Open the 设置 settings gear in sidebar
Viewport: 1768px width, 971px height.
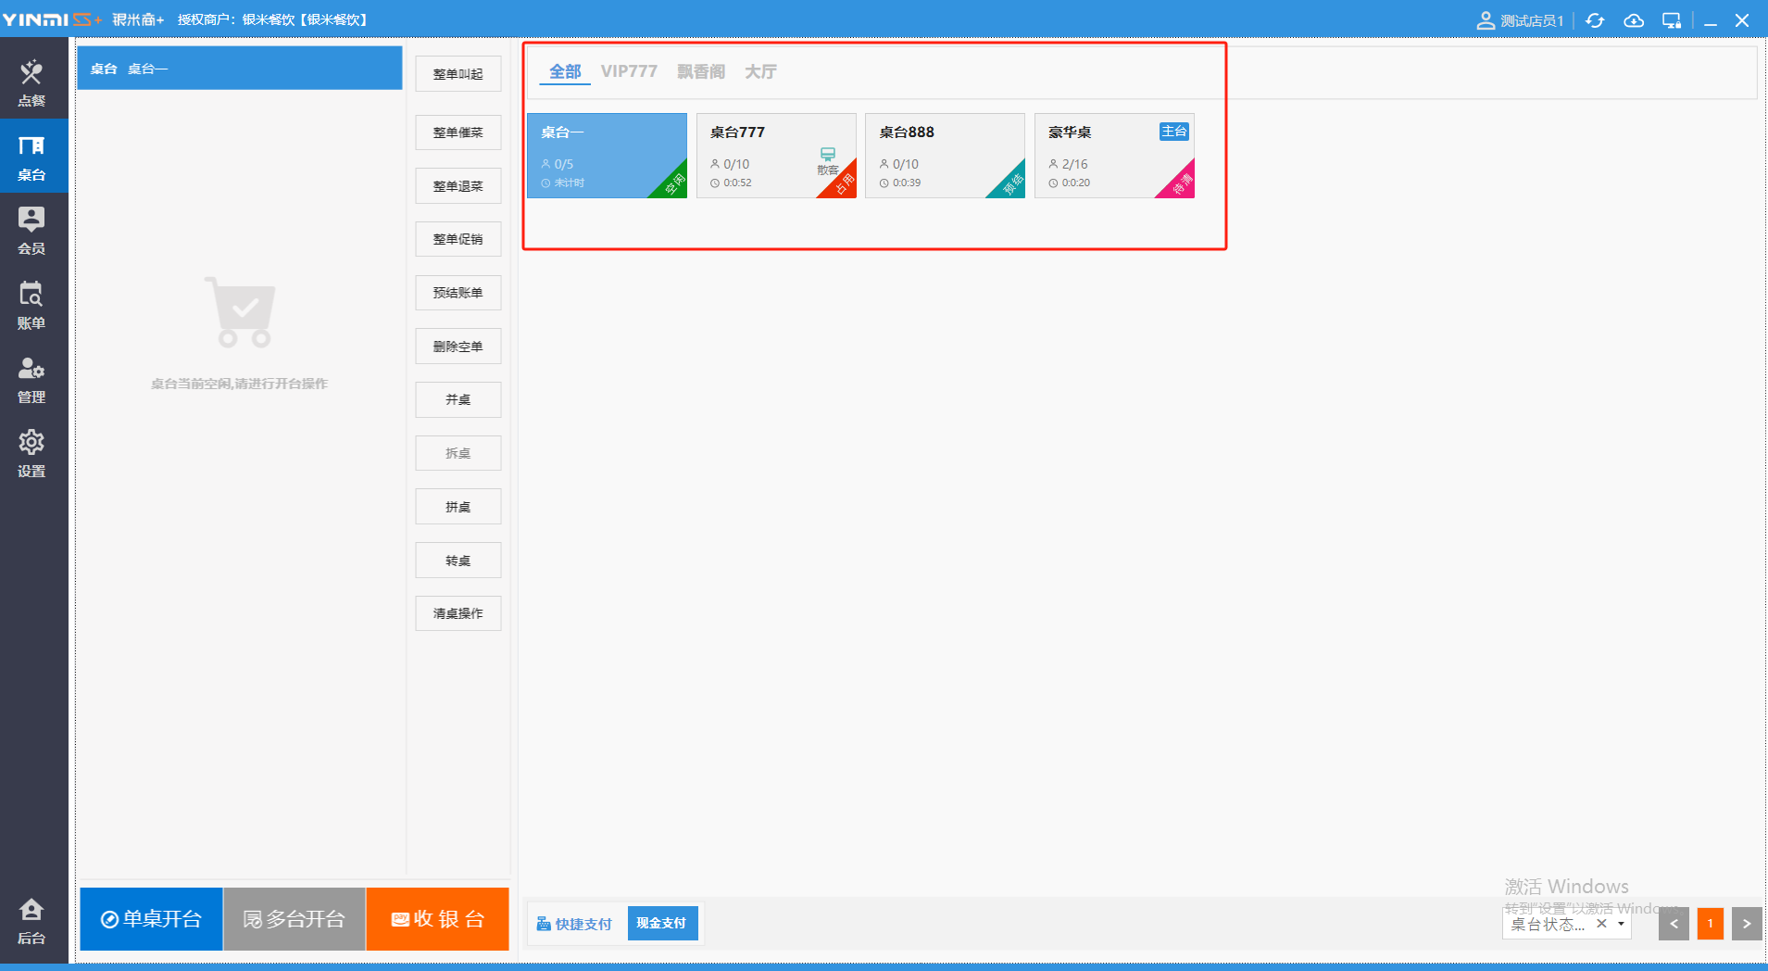[31, 452]
